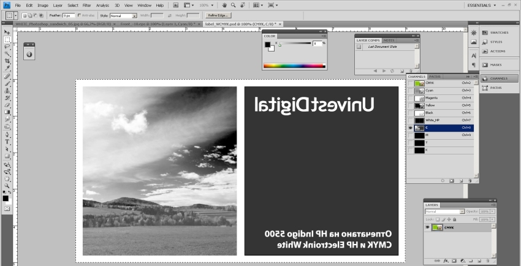Viewport: 521px width, 266px height.
Task: Open the Filter menu
Action: point(86,6)
